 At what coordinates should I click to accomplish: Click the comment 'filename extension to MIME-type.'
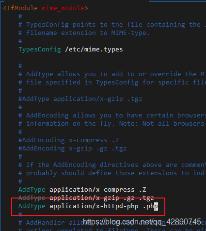click(x=84, y=33)
